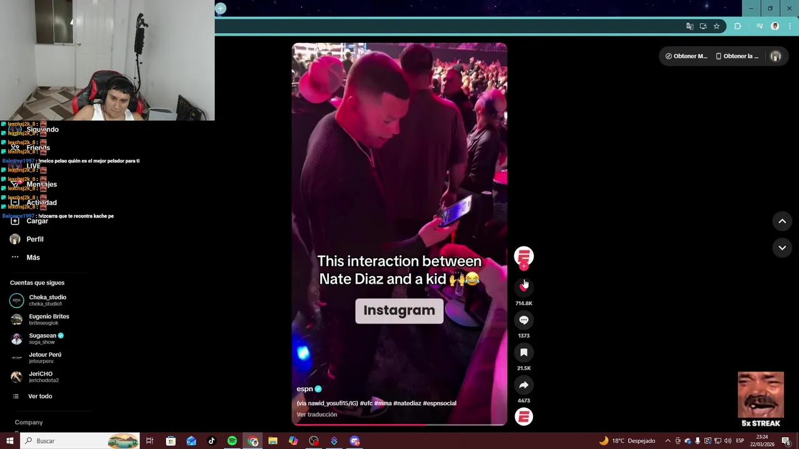Open the ESPN sound disc at bottom
The height and width of the screenshot is (449, 799).
point(524,417)
